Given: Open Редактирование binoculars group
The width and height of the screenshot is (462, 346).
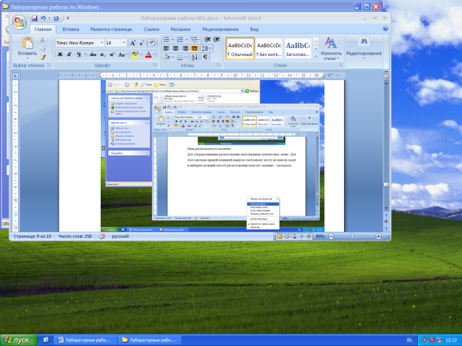Looking at the screenshot, I should [x=364, y=49].
